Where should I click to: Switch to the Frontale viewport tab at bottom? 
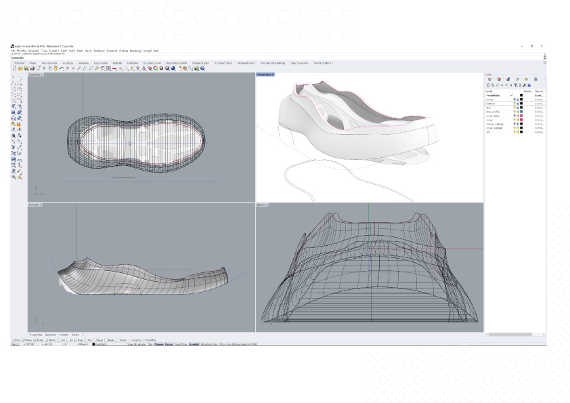[64, 335]
